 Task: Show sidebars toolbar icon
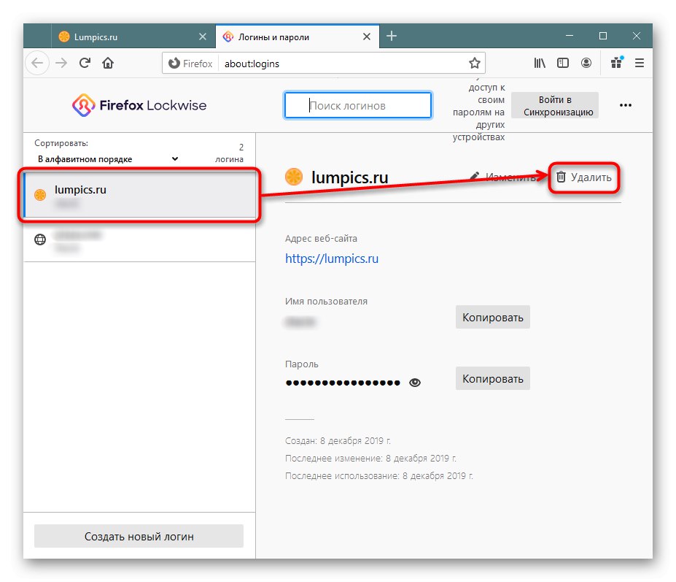[x=563, y=63]
